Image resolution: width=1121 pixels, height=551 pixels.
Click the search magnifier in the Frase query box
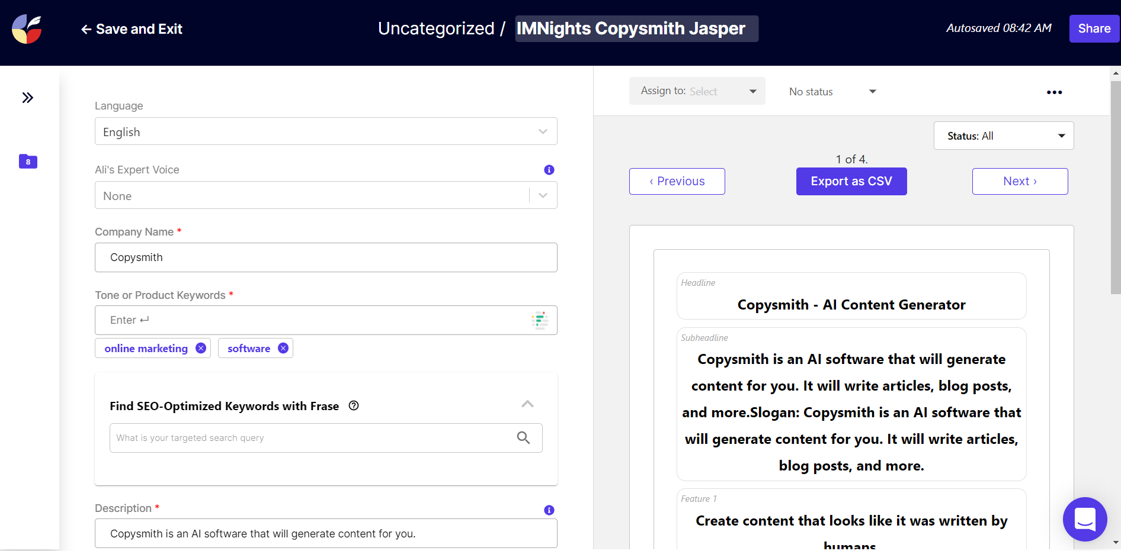(523, 437)
